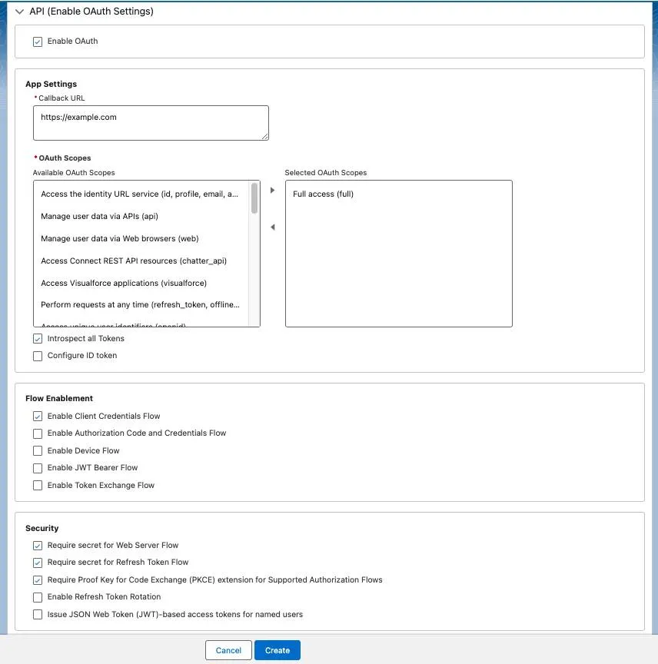
Task: Check Enable Refresh Token Rotation
Action: 38,597
